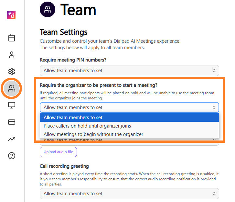Select the Team people icon in sidebar
The height and width of the screenshot is (202, 235).
(12, 88)
